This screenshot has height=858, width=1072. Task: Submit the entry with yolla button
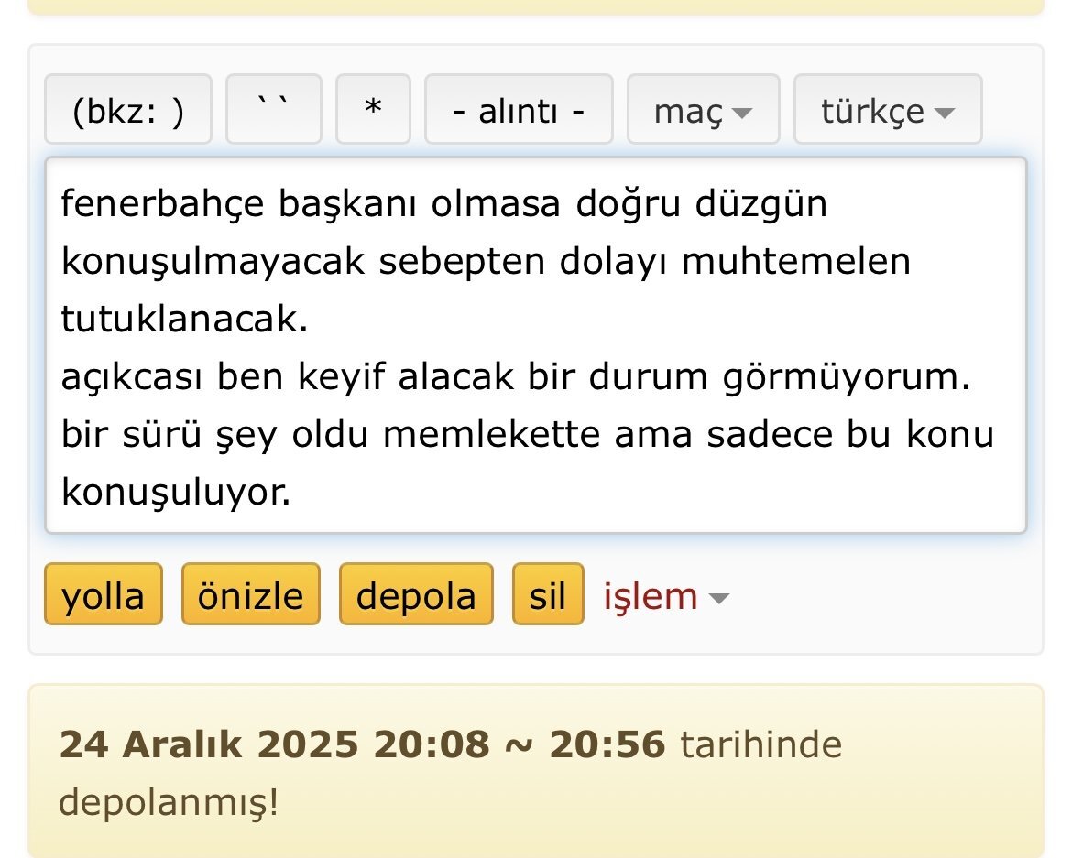click(x=104, y=596)
